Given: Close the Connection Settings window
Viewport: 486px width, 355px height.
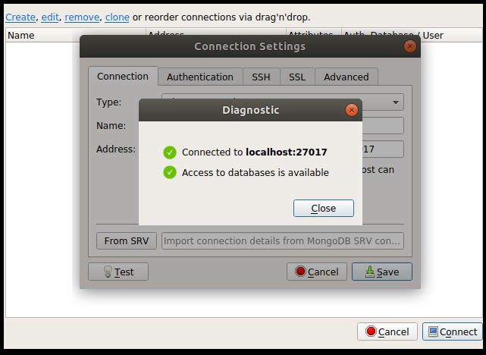Looking at the screenshot, I should [x=410, y=46].
